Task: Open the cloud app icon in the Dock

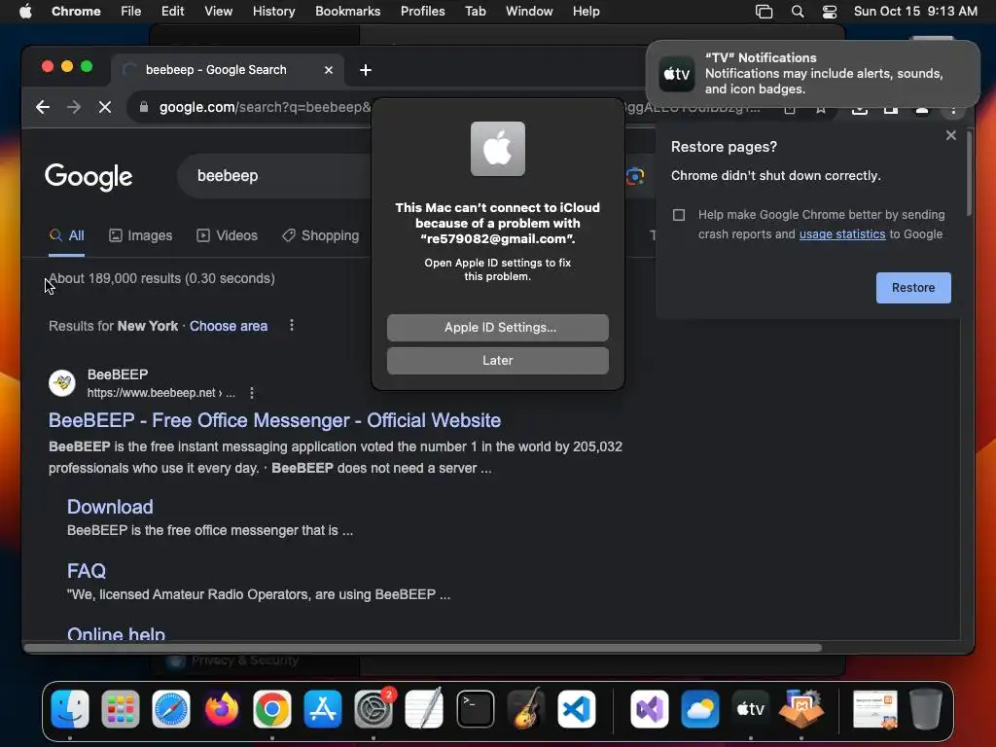Action: [700, 709]
